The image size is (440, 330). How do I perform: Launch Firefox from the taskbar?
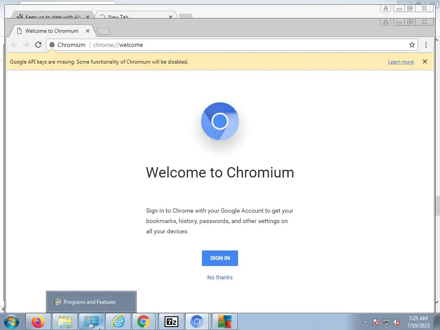coord(38,321)
